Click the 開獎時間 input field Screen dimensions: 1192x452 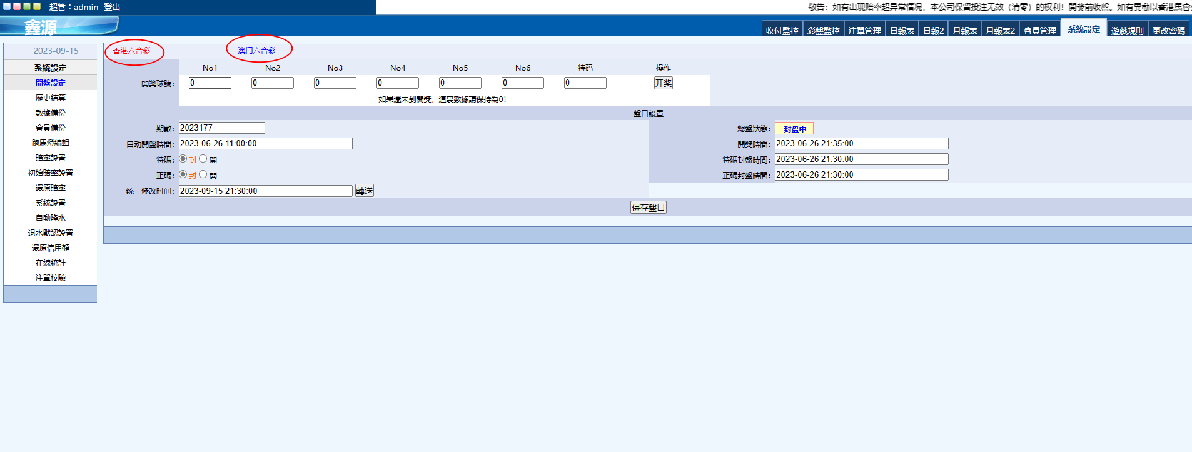[x=862, y=143]
